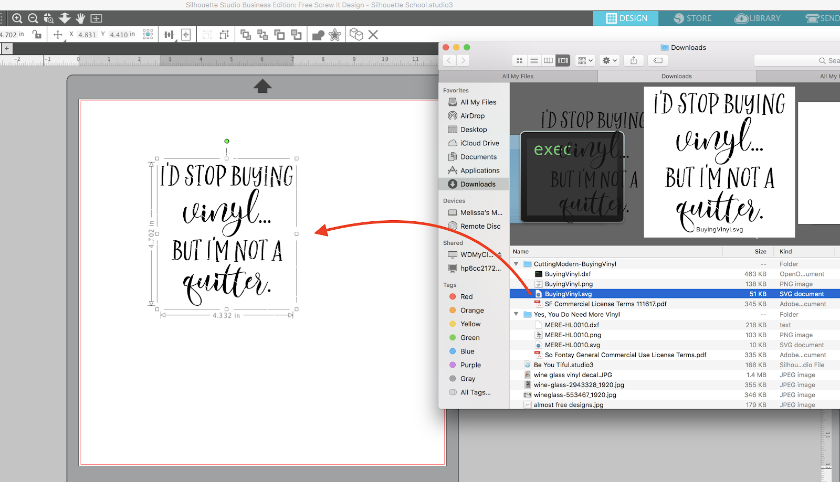Viewport: 840px width, 482px height.
Task: Click the Group objects icon
Action: click(207, 35)
